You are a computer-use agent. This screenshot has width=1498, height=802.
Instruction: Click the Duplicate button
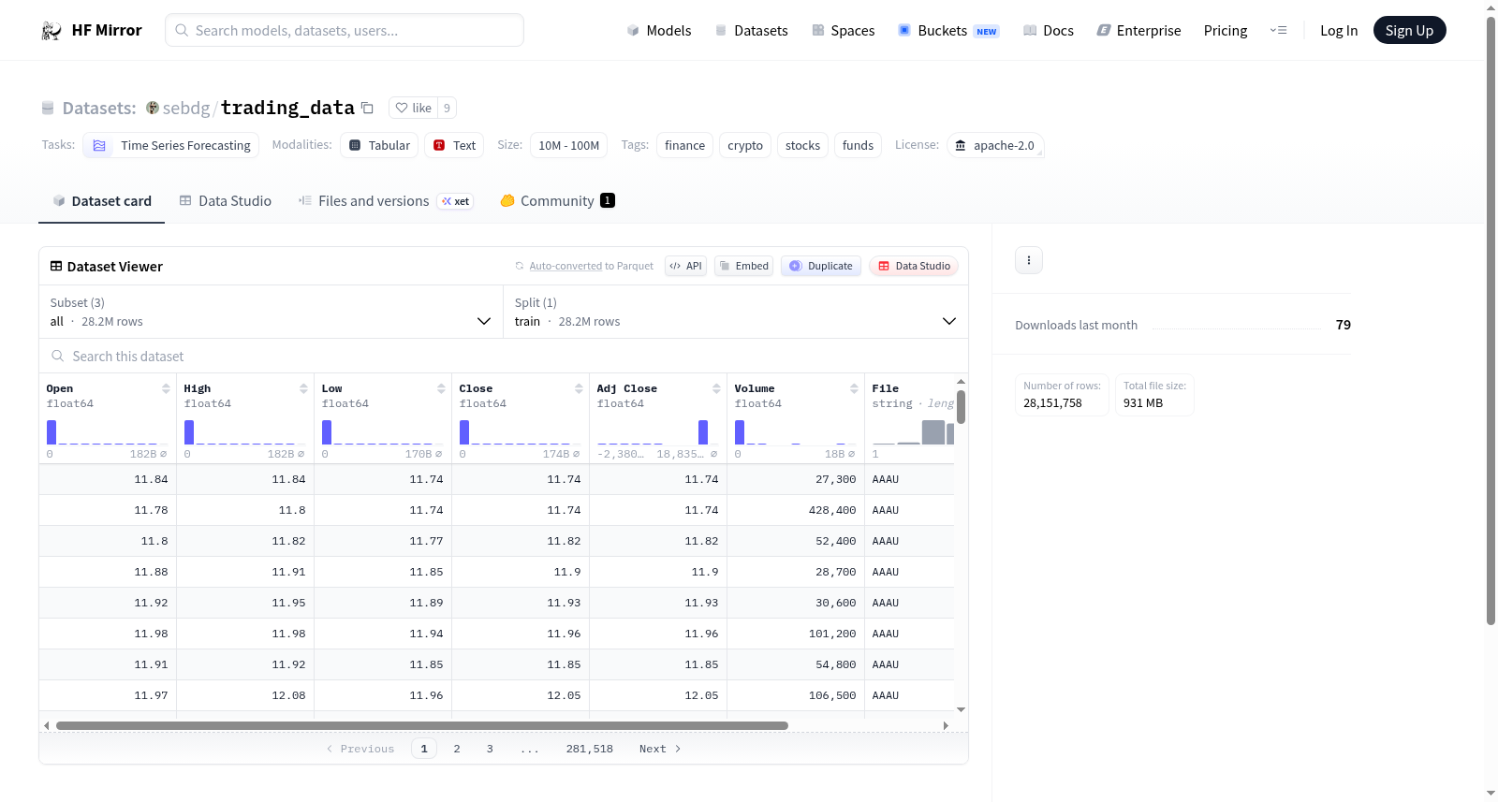pyautogui.click(x=821, y=266)
